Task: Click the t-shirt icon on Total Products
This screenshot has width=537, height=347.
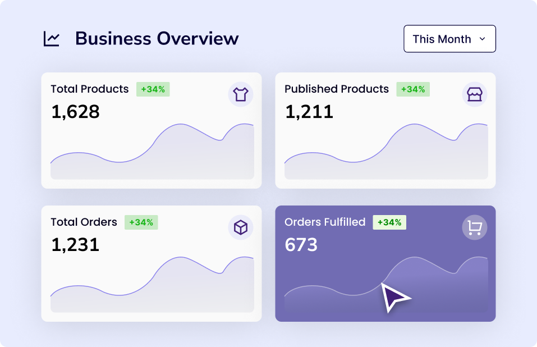Action: (240, 94)
